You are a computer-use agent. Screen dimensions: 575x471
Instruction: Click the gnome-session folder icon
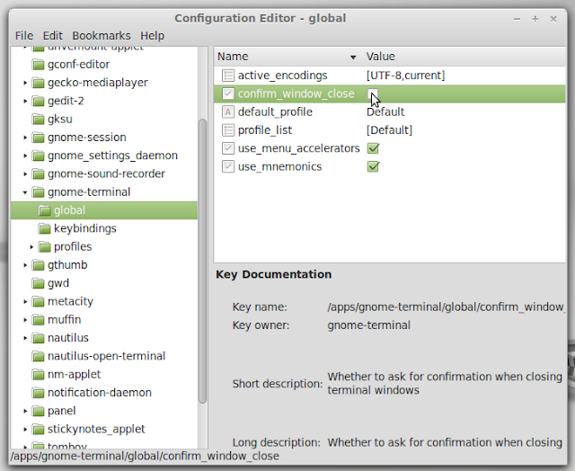(38, 138)
